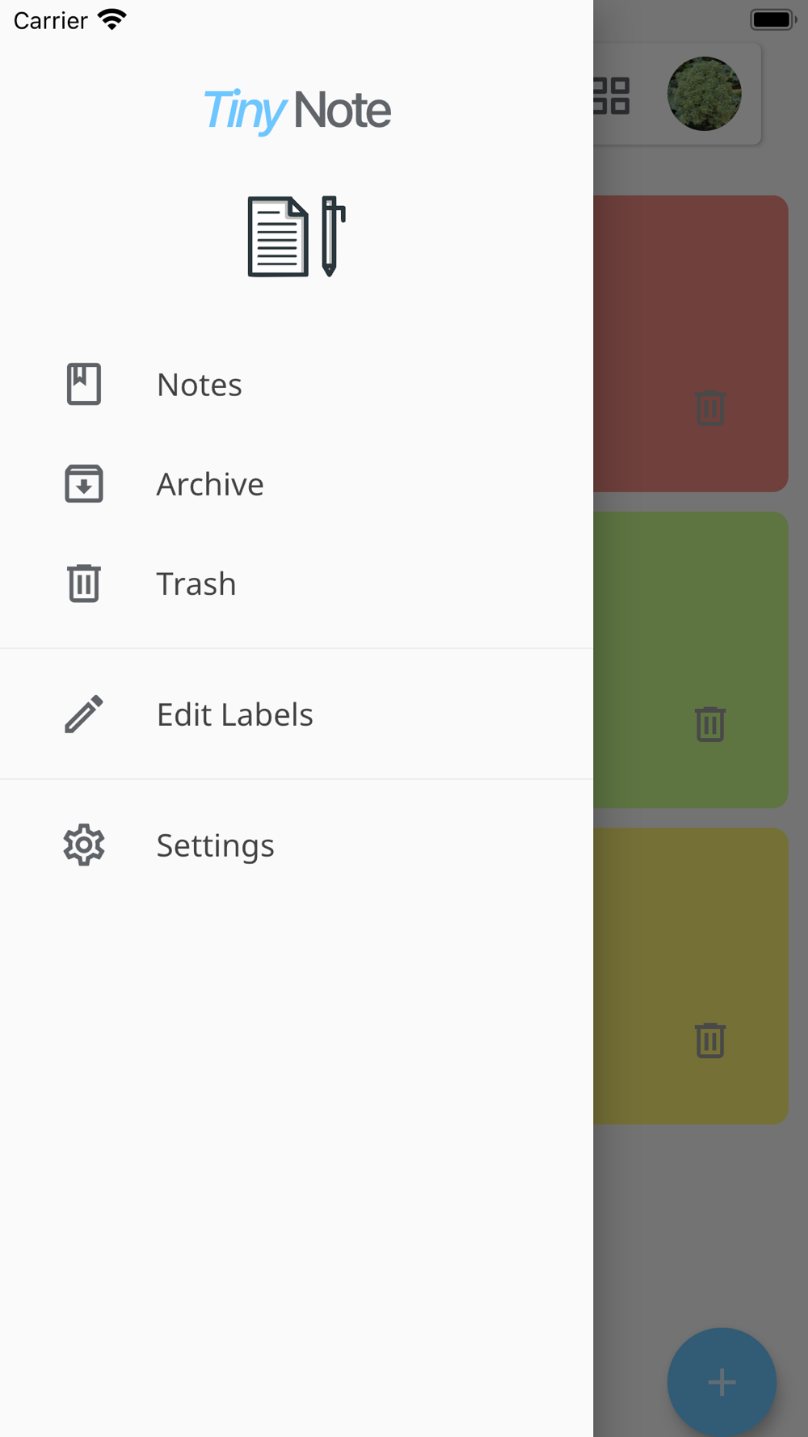Open the red note card
This screenshot has width=808, height=1437.
[691, 343]
